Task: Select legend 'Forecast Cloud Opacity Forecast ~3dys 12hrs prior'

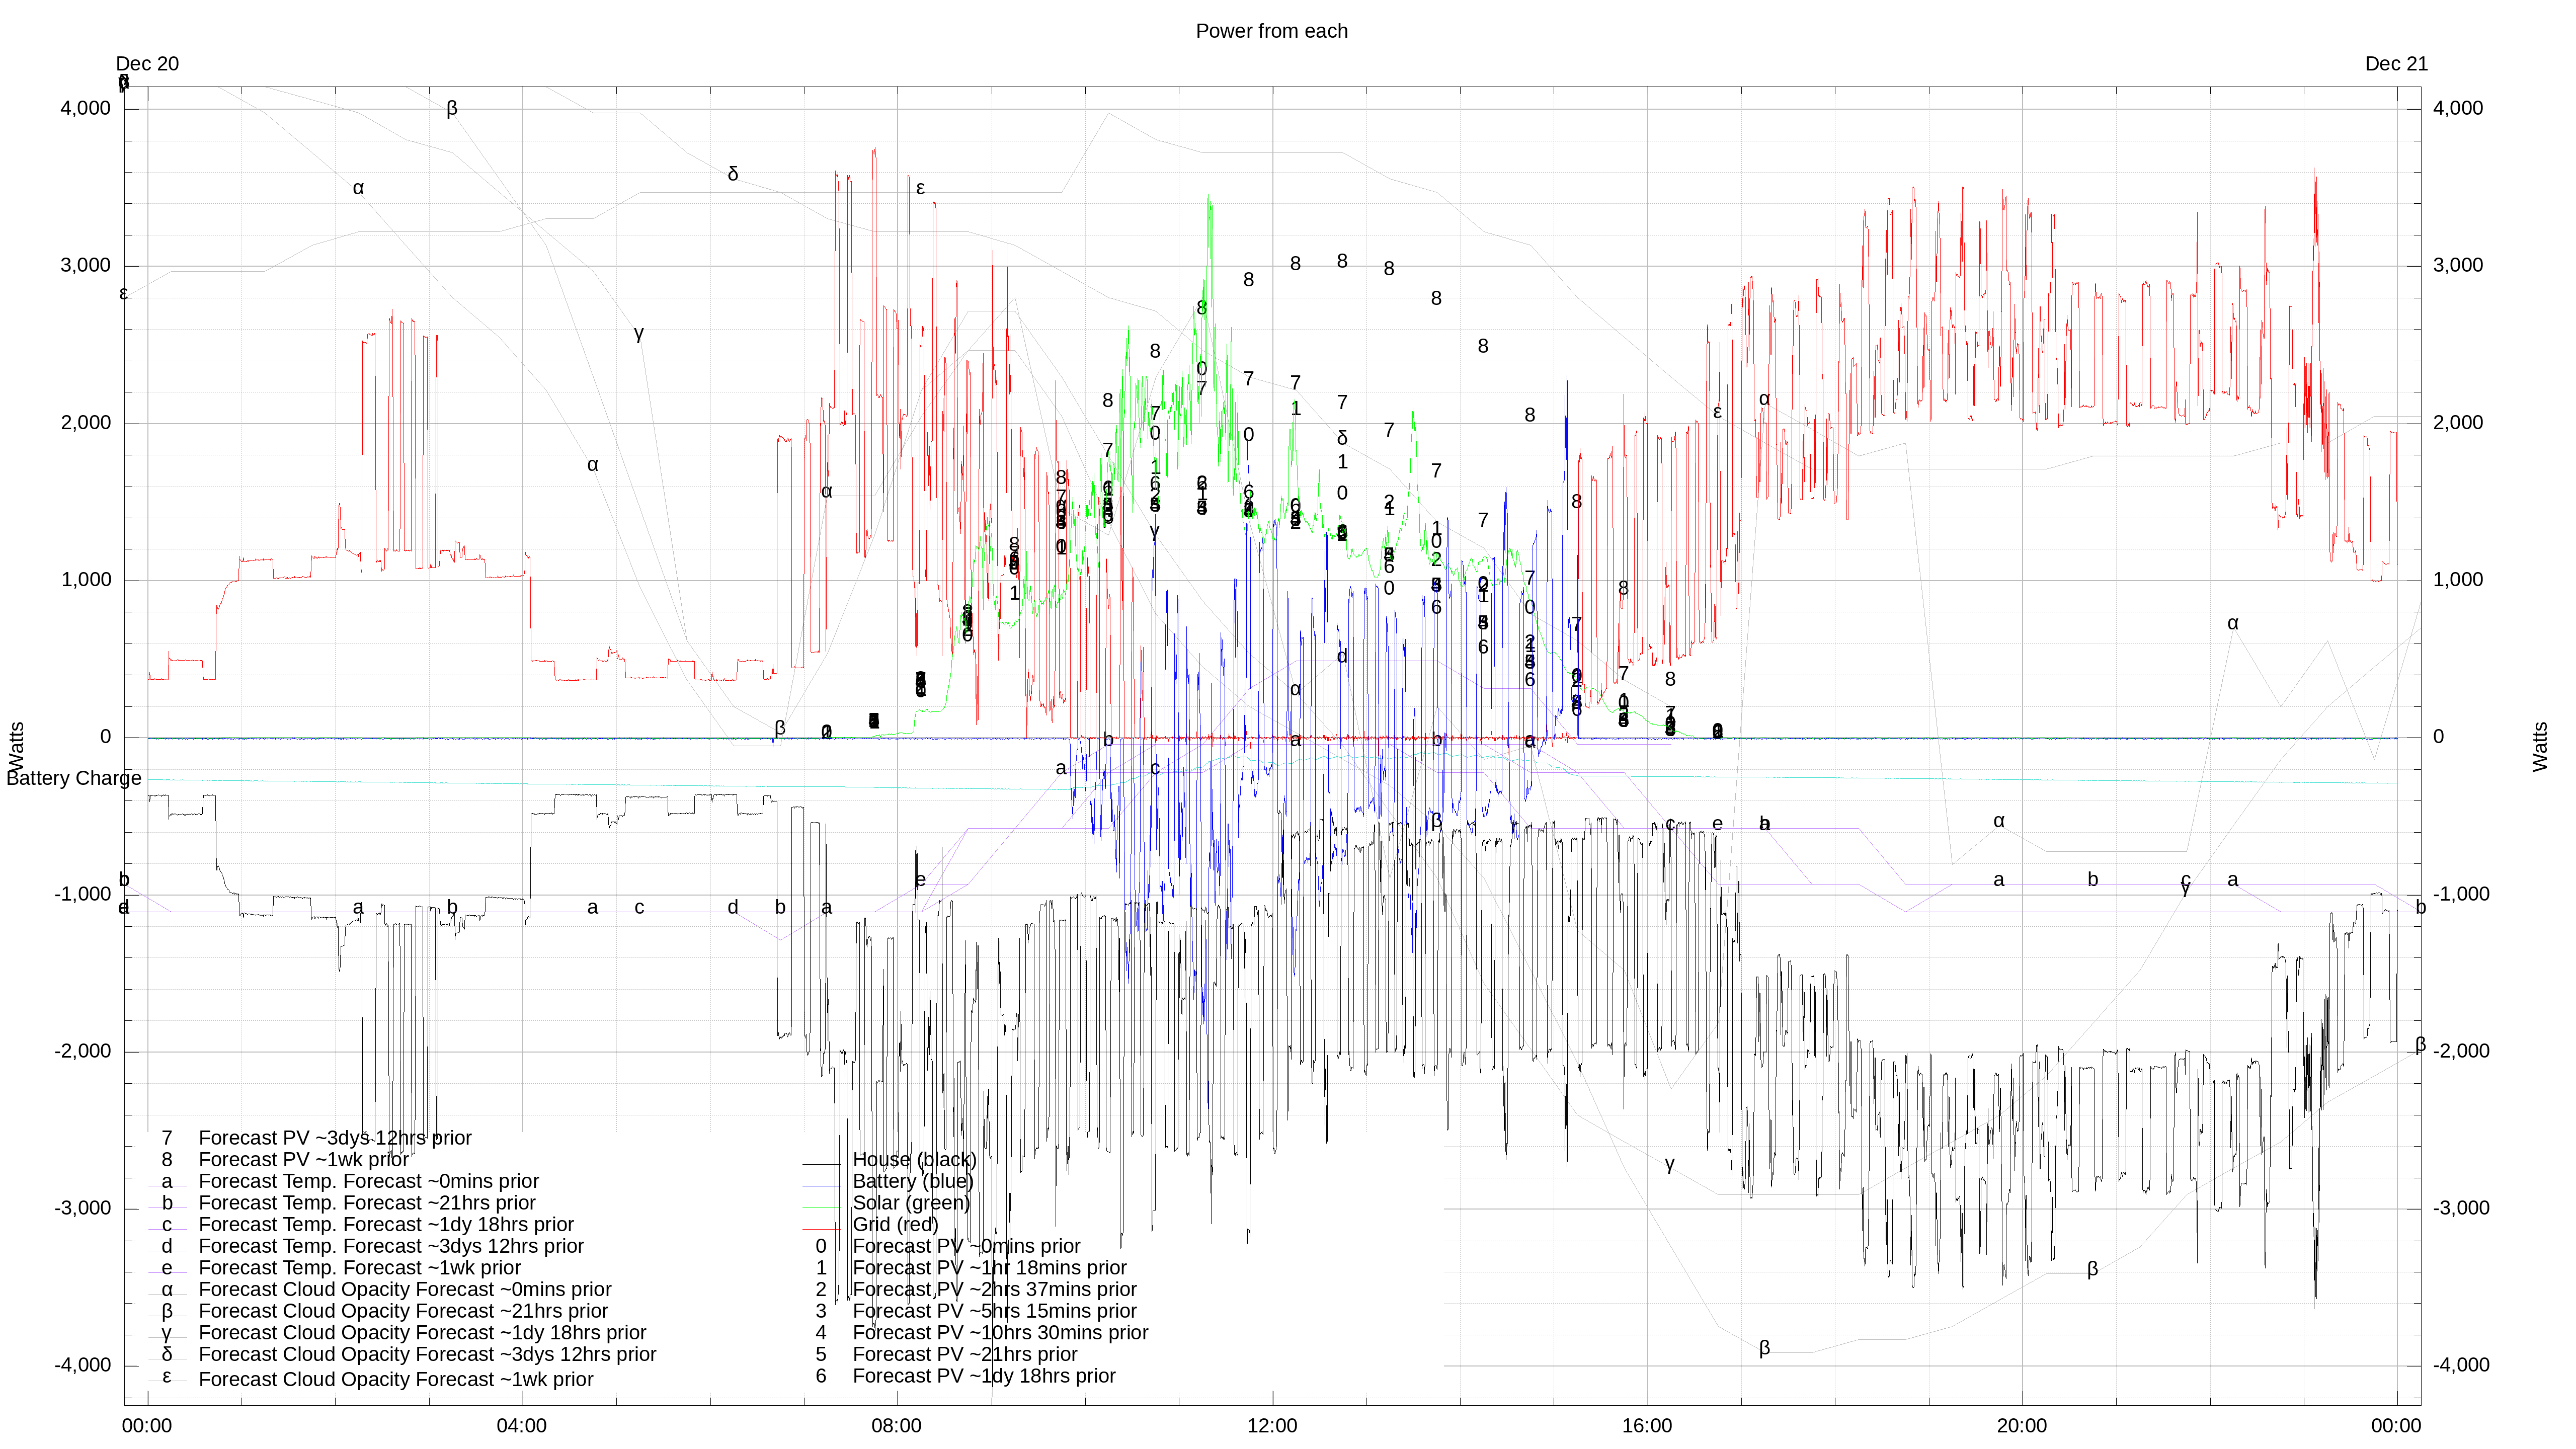Action: (427, 1355)
